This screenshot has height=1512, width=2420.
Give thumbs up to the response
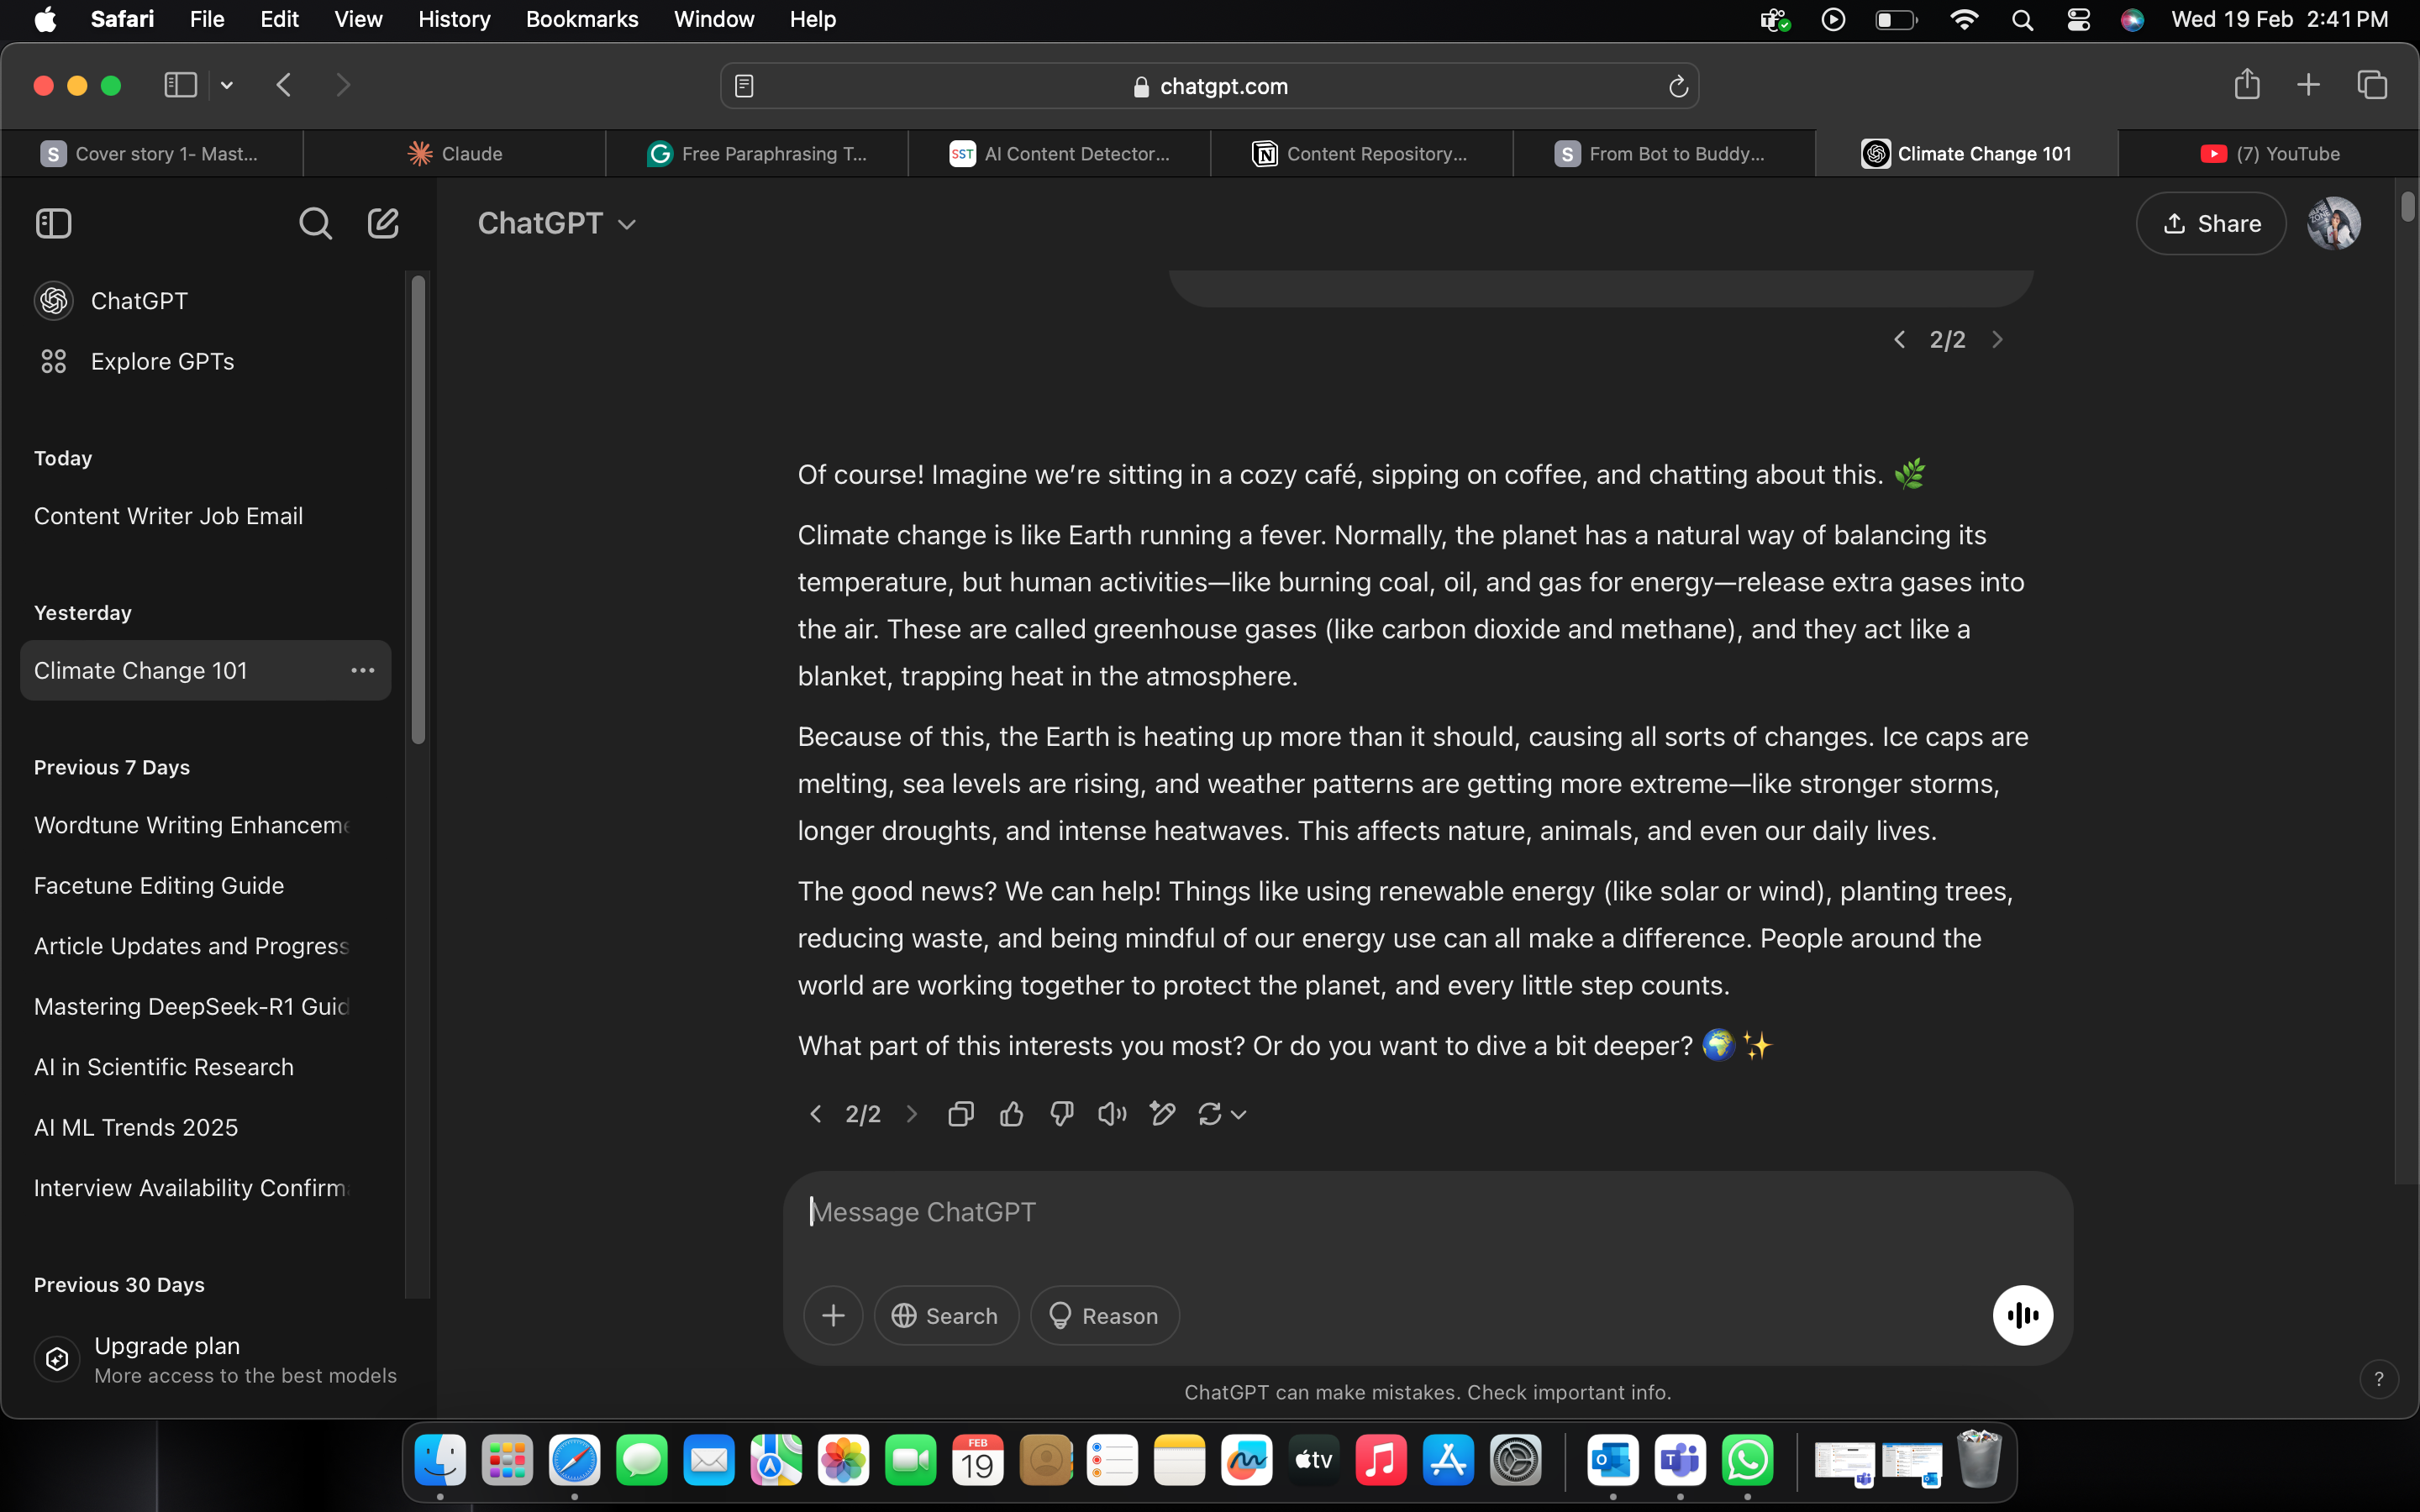point(1011,1113)
